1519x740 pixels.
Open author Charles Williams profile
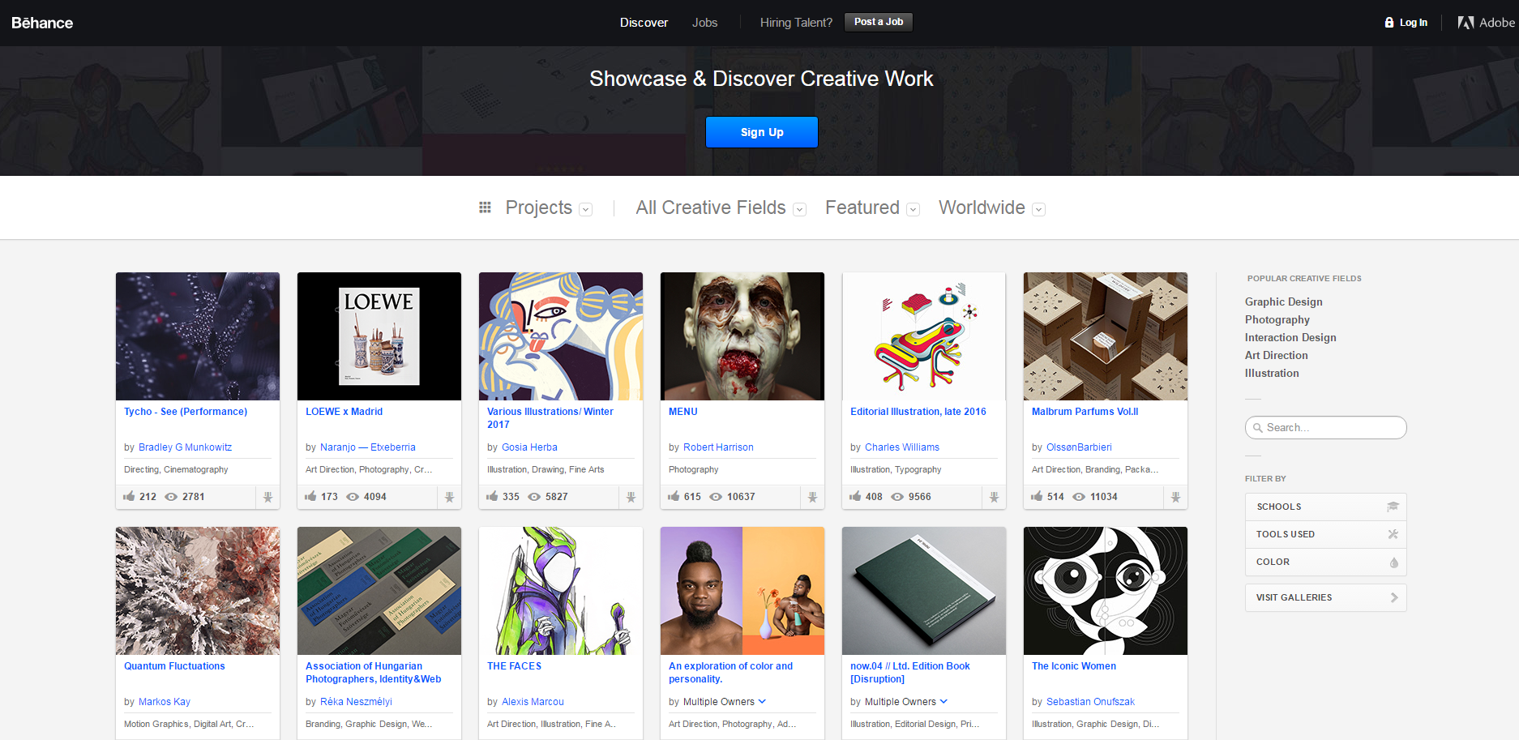tap(902, 447)
